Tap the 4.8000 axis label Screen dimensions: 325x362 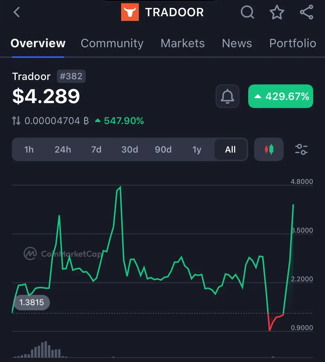tap(302, 182)
